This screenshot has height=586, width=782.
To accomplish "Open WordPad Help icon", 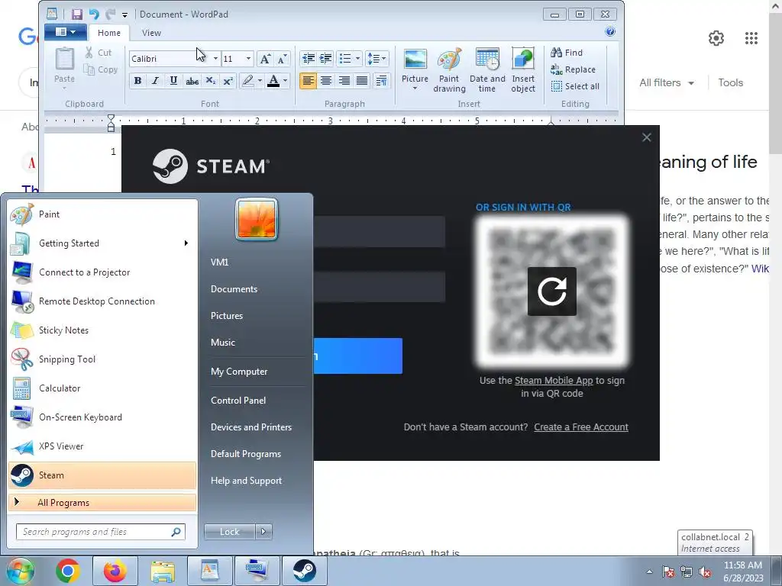I will click(x=610, y=32).
